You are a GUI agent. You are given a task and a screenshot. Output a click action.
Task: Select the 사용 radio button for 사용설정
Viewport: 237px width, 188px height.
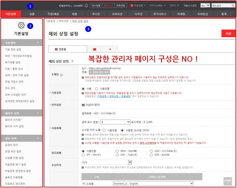coord(83,89)
